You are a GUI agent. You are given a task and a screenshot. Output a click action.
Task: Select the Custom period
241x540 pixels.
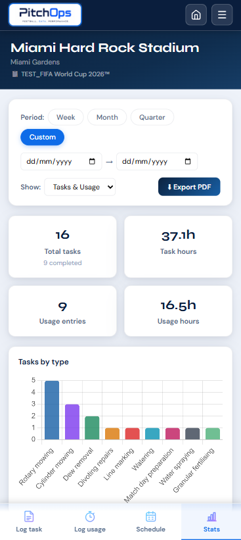coord(42,137)
